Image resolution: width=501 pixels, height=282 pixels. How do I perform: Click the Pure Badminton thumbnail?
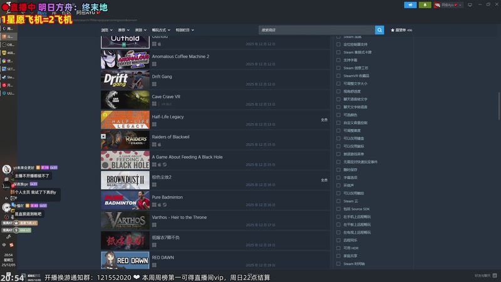tap(125, 200)
